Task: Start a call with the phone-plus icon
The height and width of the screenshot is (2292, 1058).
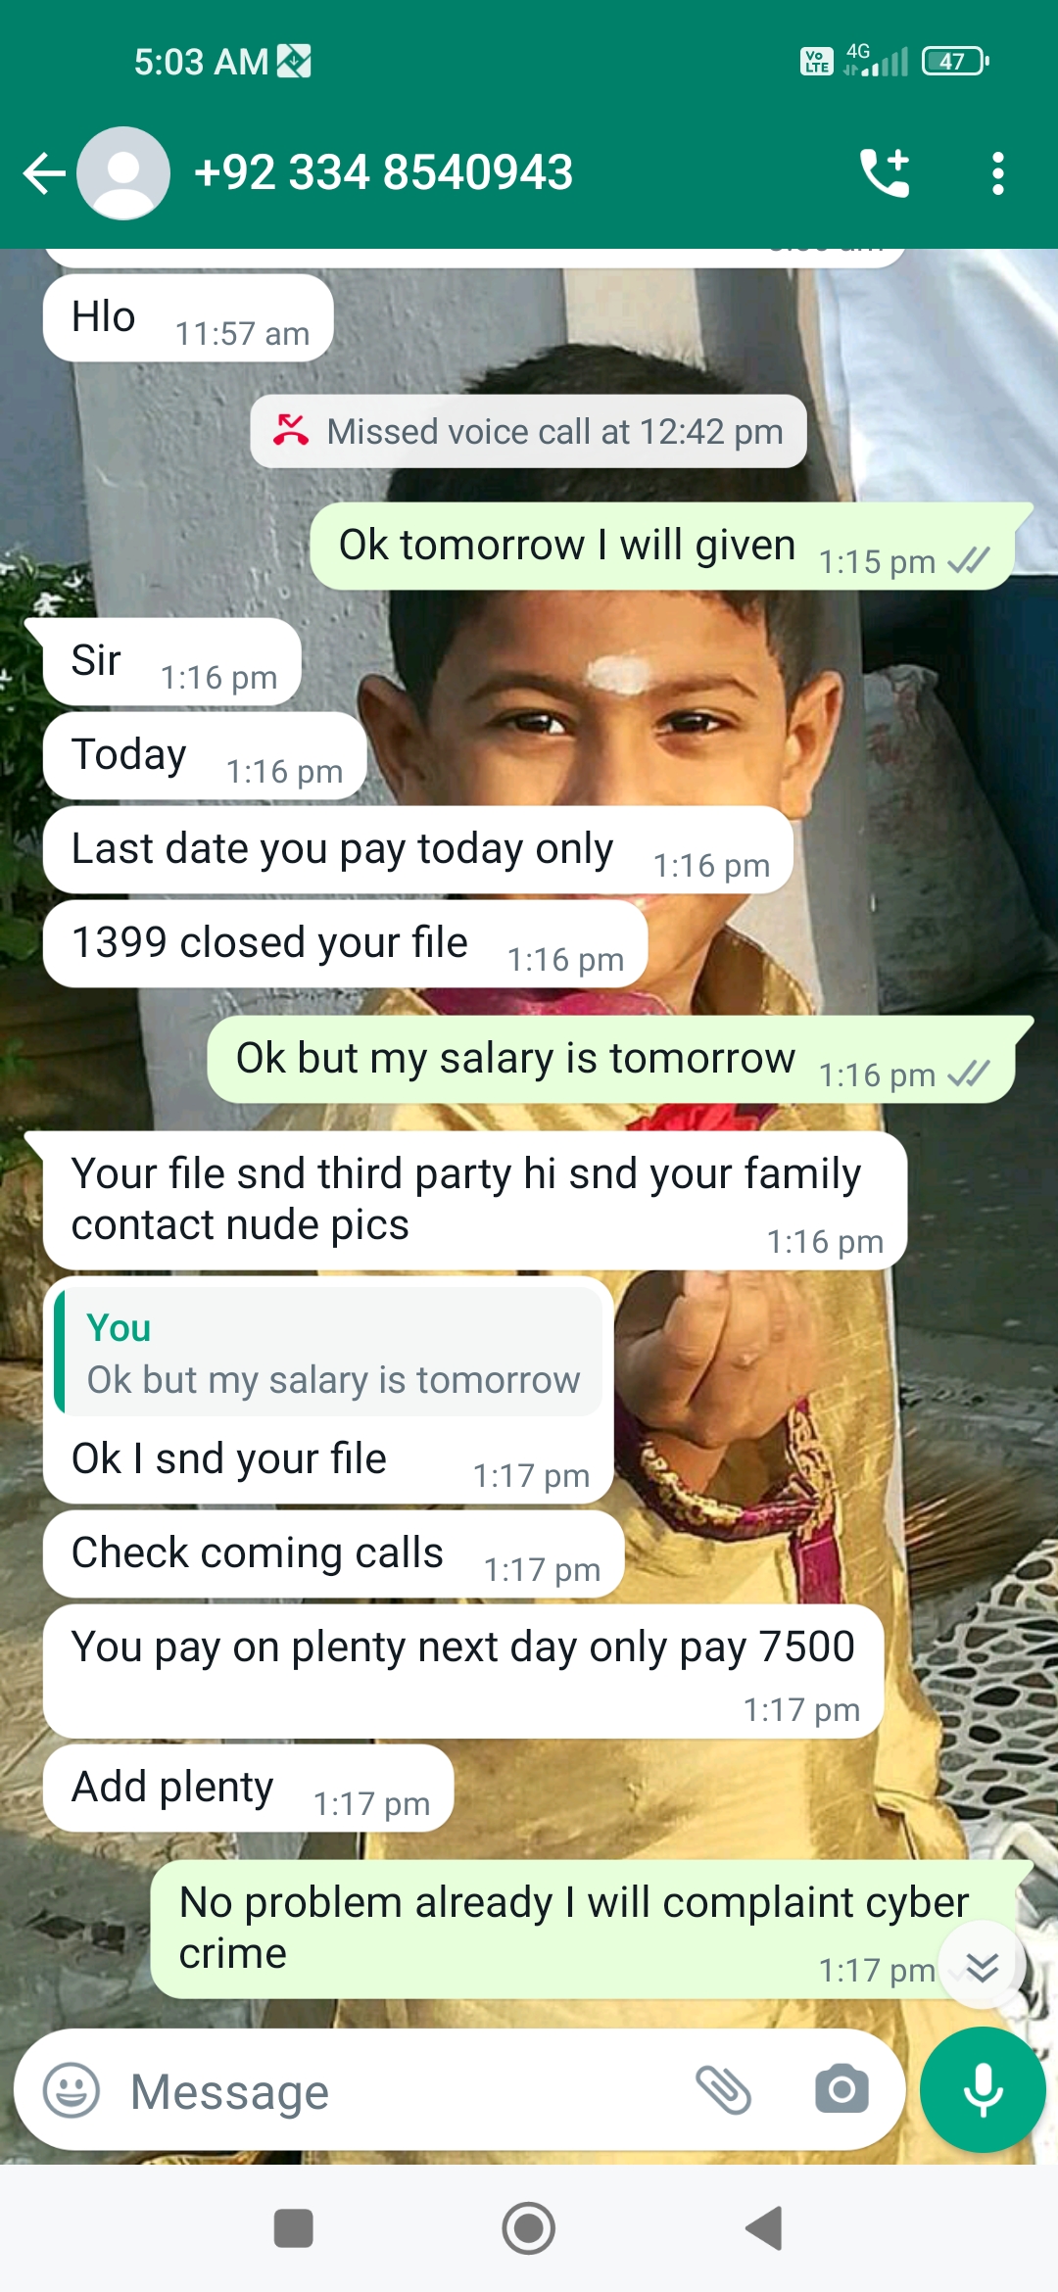Action: click(886, 173)
